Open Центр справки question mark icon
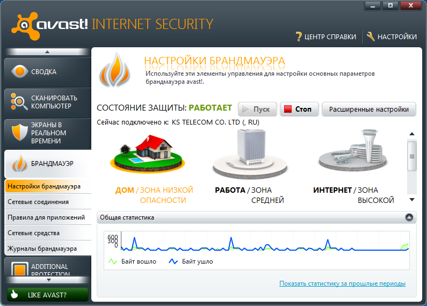Screen dimensions: 427x306 pyautogui.click(x=299, y=37)
